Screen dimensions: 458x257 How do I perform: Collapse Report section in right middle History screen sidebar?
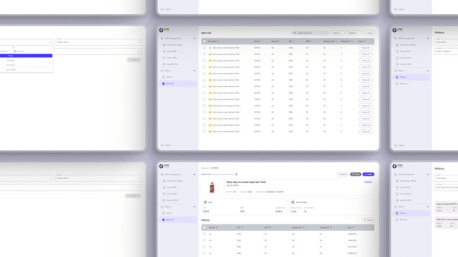click(428, 70)
